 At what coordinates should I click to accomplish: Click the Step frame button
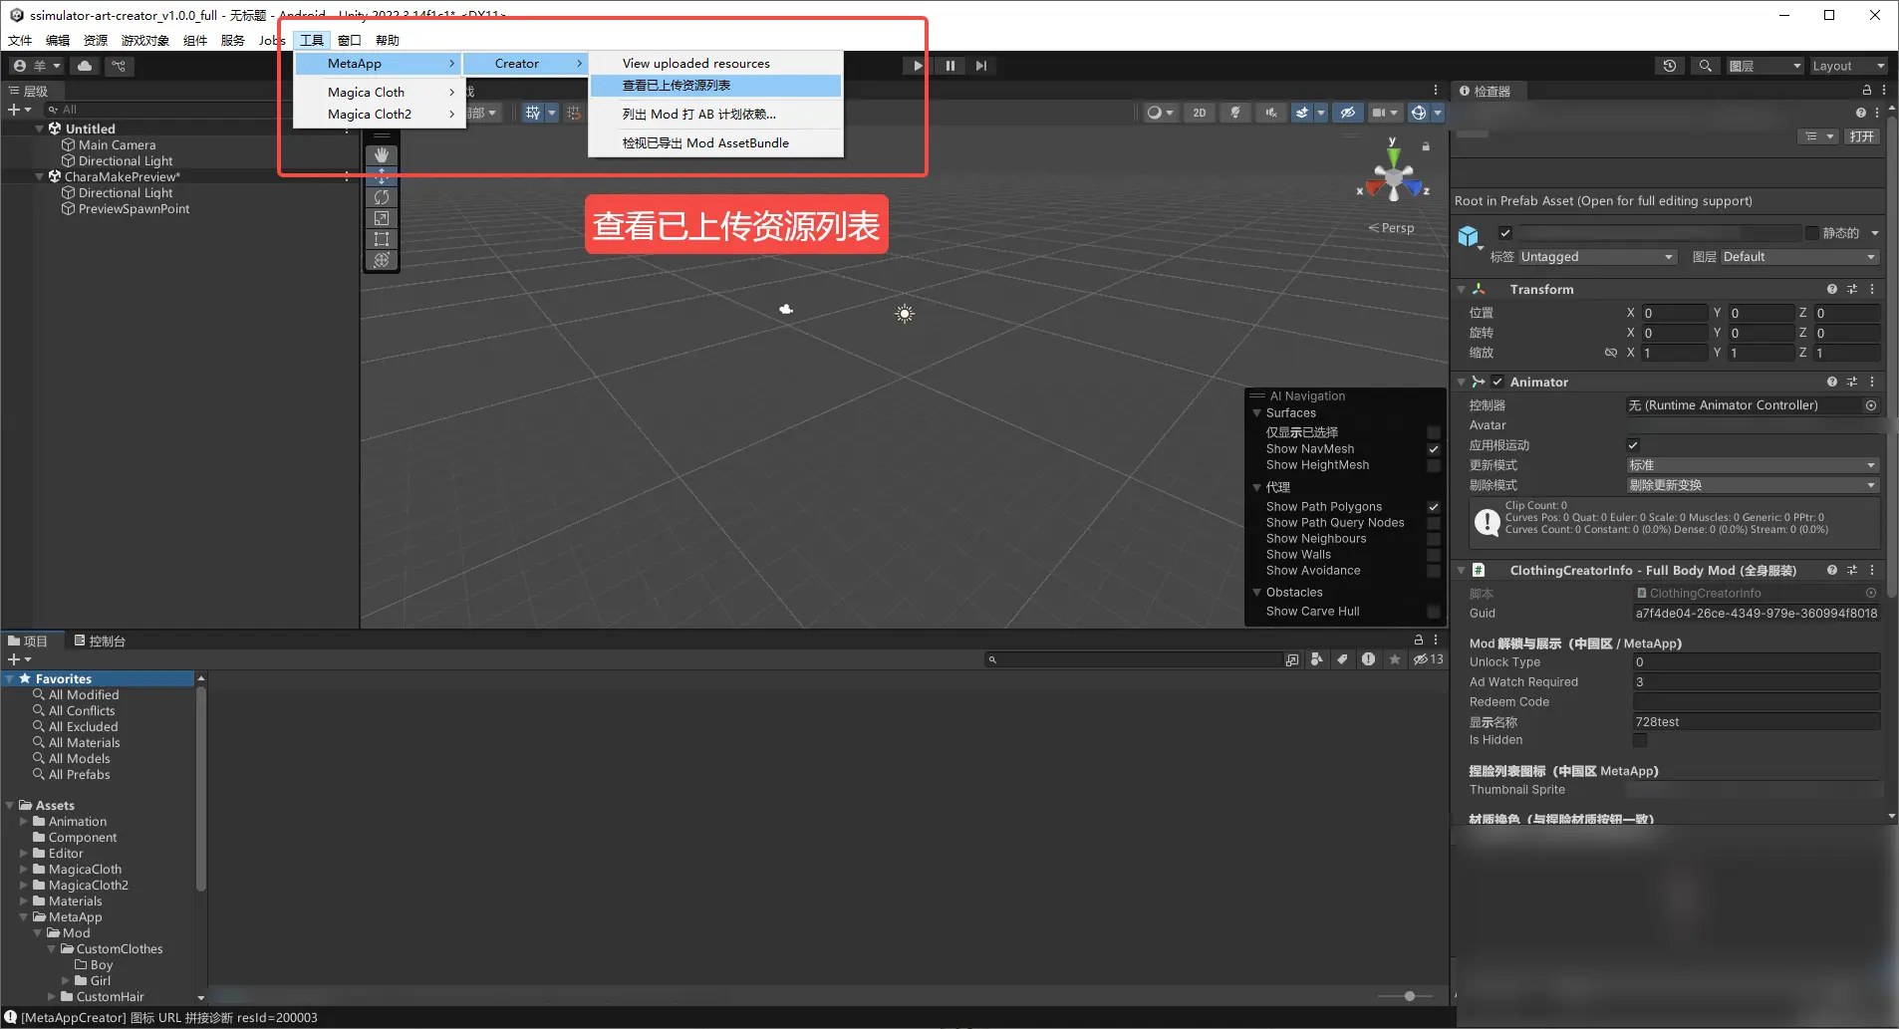coord(981,66)
